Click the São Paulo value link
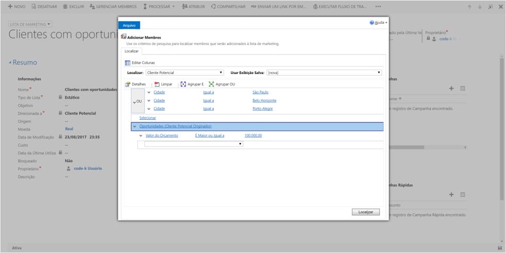 pos(261,92)
